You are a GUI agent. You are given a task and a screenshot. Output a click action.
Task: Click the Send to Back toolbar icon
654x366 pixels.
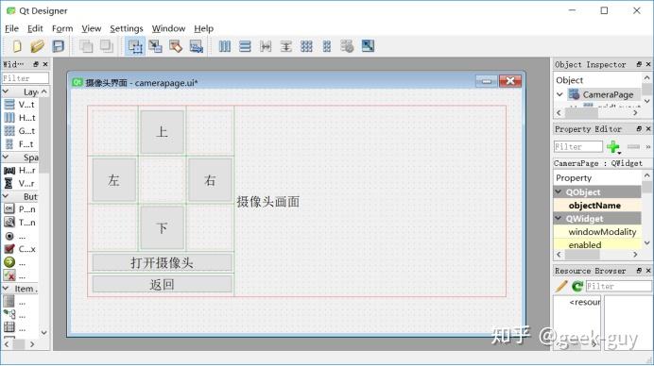pyautogui.click(x=86, y=46)
